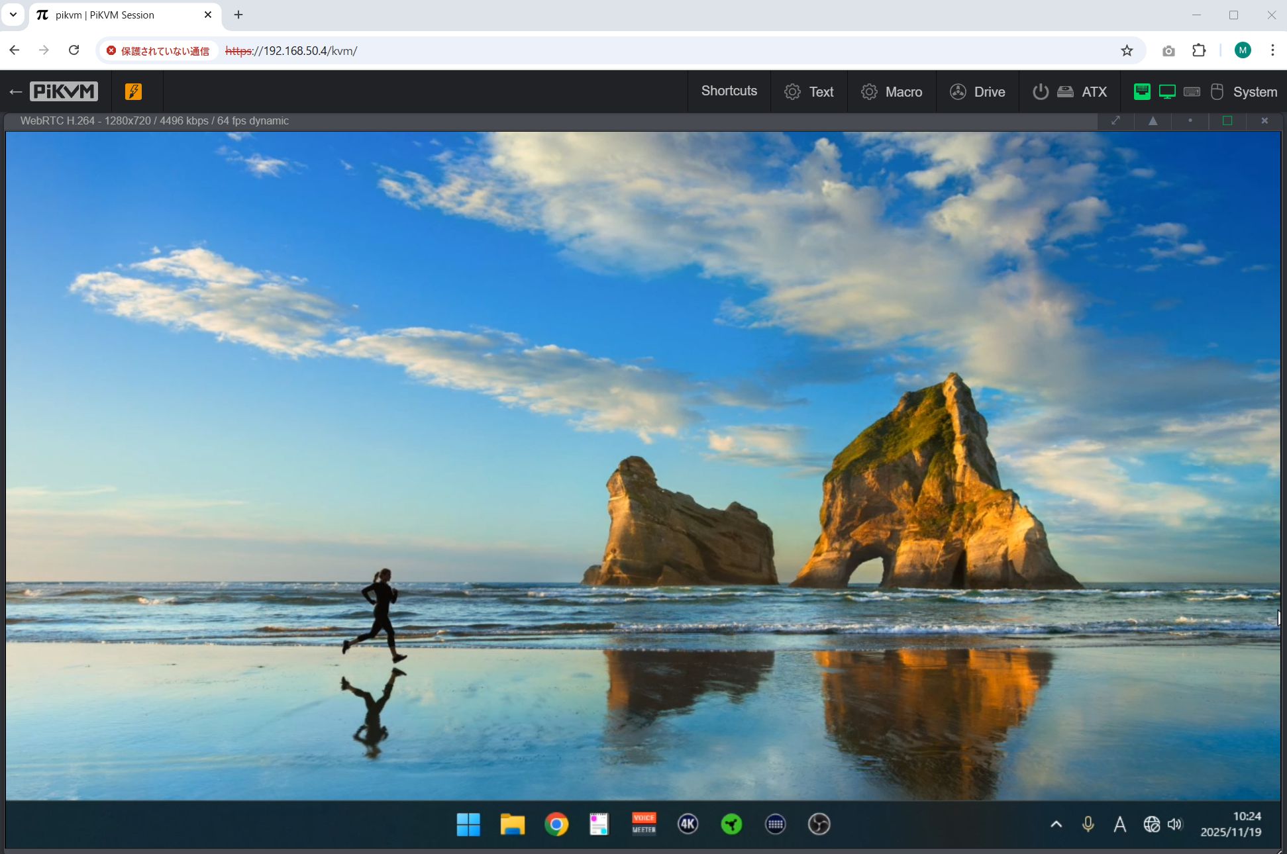
Task: Click the triangle maximize stream window icon
Action: click(x=1153, y=120)
